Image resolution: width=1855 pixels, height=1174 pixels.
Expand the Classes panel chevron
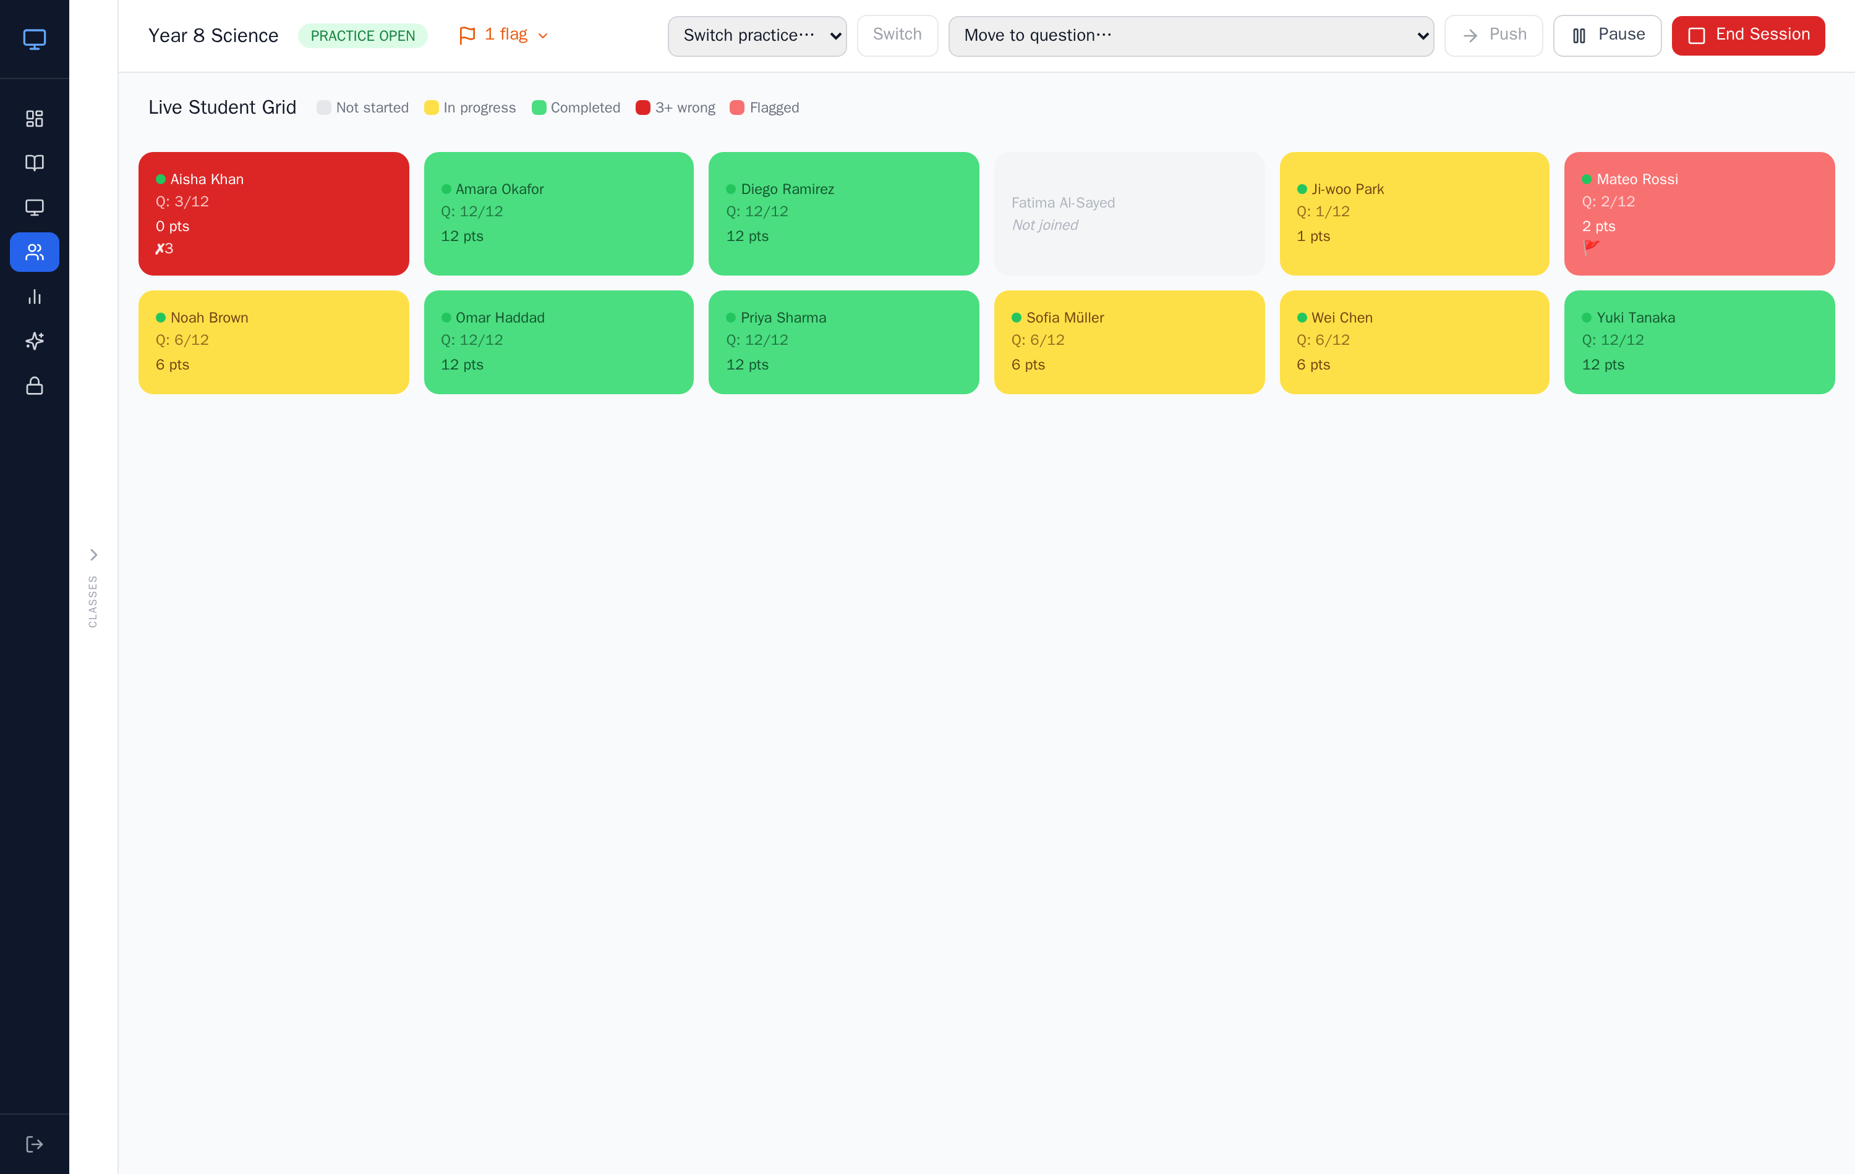pyautogui.click(x=93, y=555)
